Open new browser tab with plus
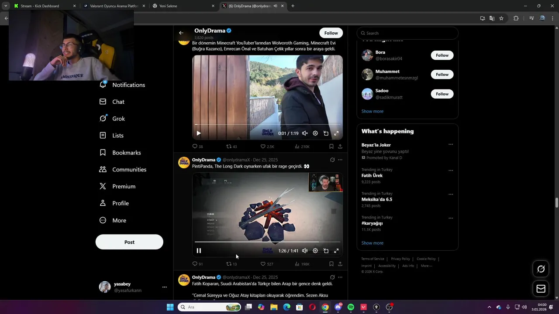The image size is (559, 314). click(293, 6)
